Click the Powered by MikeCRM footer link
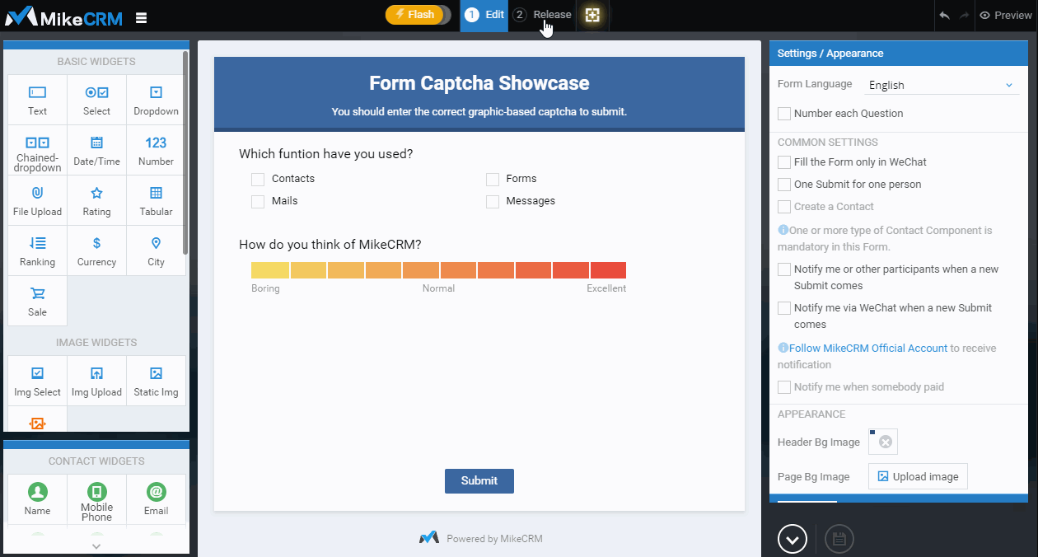This screenshot has width=1038, height=557. point(481,538)
